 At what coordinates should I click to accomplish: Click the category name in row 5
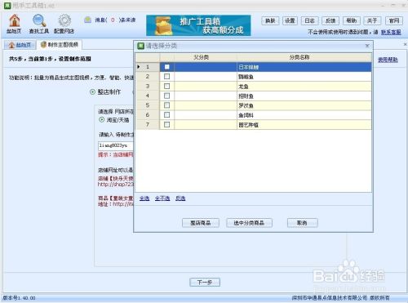click(304, 105)
